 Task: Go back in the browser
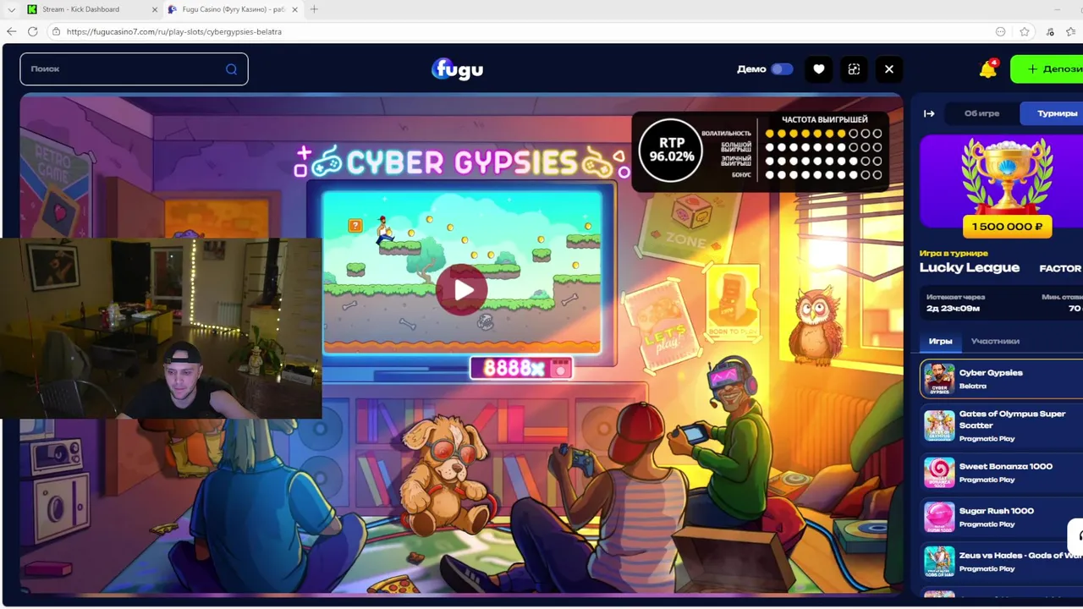[11, 31]
